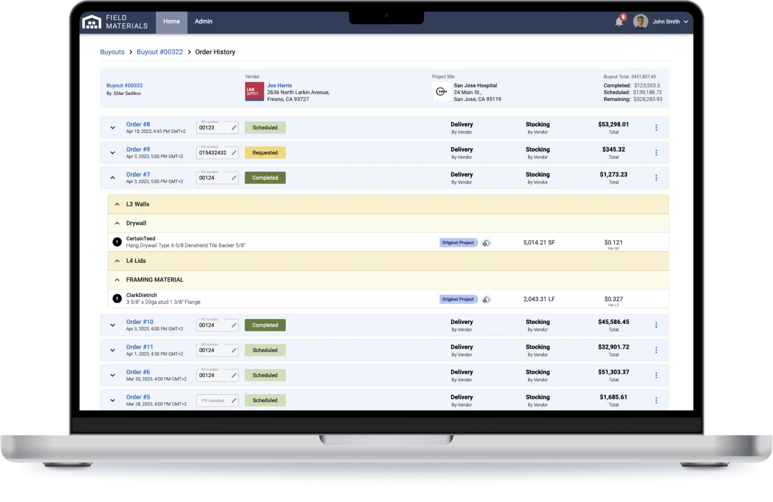Image resolution: width=773 pixels, height=502 pixels.
Task: Open the three-dot actions menu on Order #8
Action: [656, 127]
